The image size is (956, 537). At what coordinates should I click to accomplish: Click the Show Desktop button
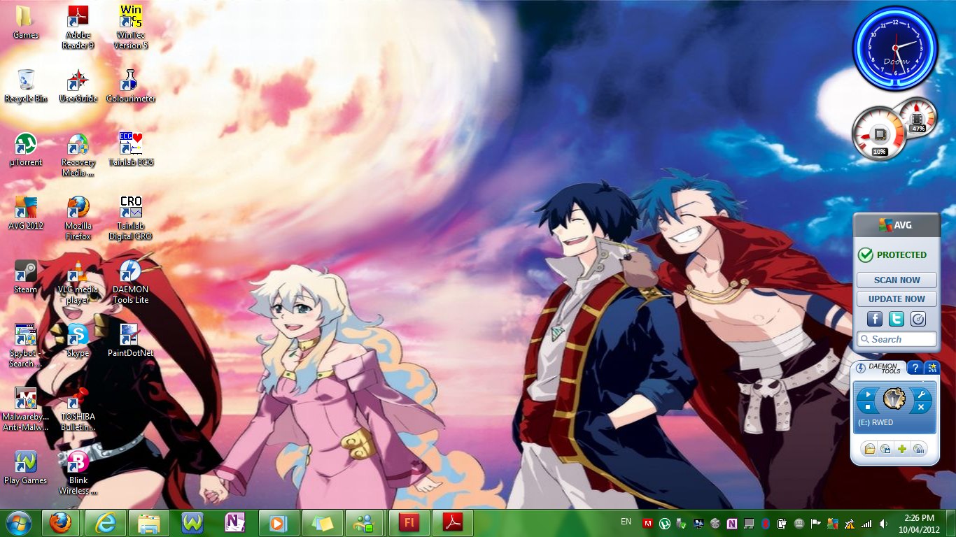pyautogui.click(x=951, y=524)
